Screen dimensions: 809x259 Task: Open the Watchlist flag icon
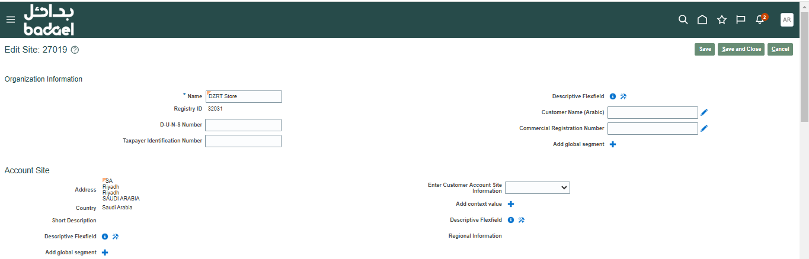pyautogui.click(x=740, y=20)
